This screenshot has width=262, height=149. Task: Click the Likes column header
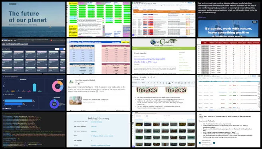244,43
